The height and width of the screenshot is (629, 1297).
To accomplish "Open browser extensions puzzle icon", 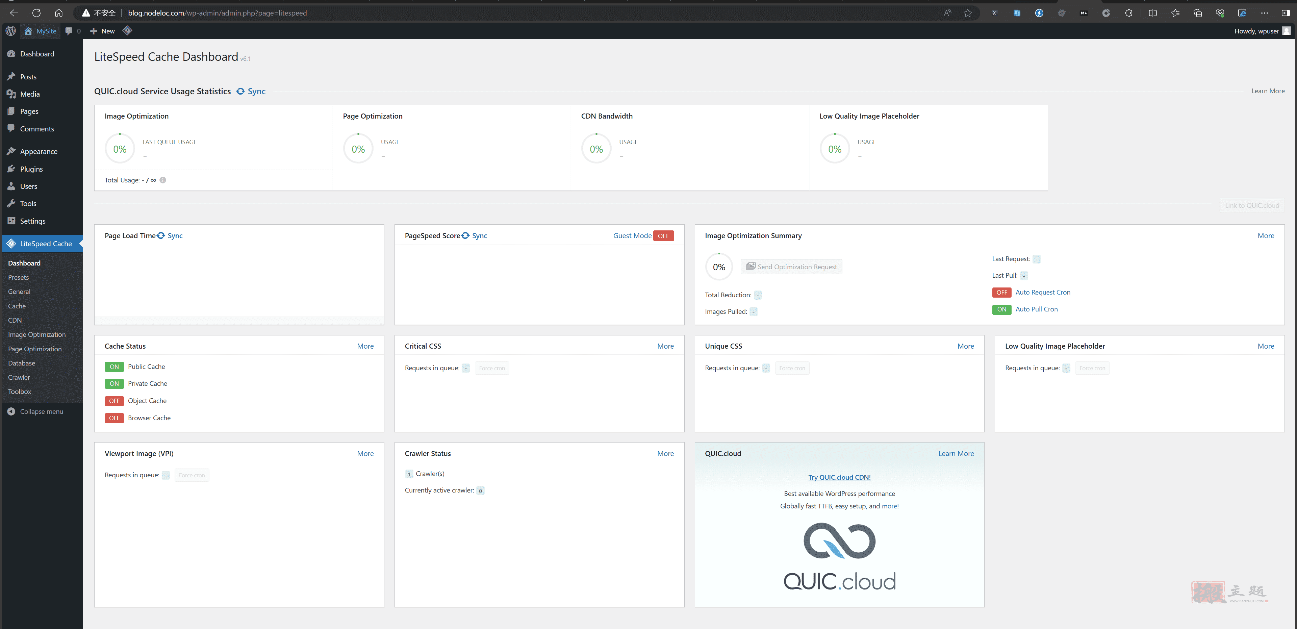I will click(x=1128, y=13).
